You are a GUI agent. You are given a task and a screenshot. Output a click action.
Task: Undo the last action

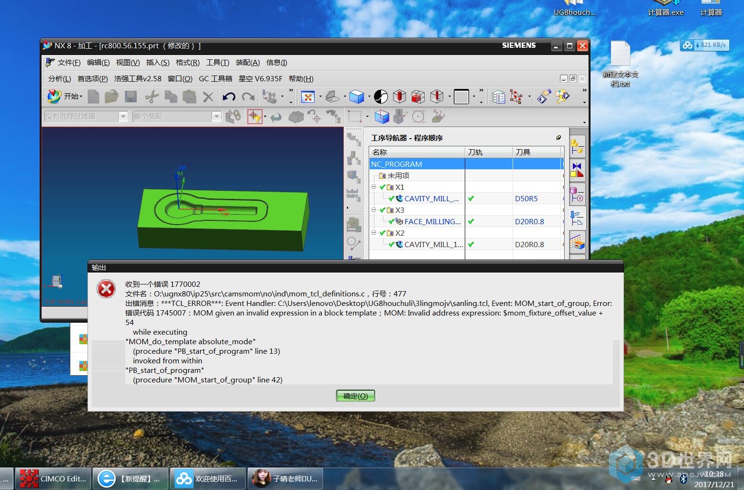coord(229,97)
